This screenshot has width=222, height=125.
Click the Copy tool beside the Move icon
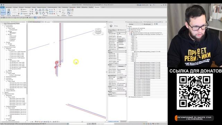tap(40, 13)
